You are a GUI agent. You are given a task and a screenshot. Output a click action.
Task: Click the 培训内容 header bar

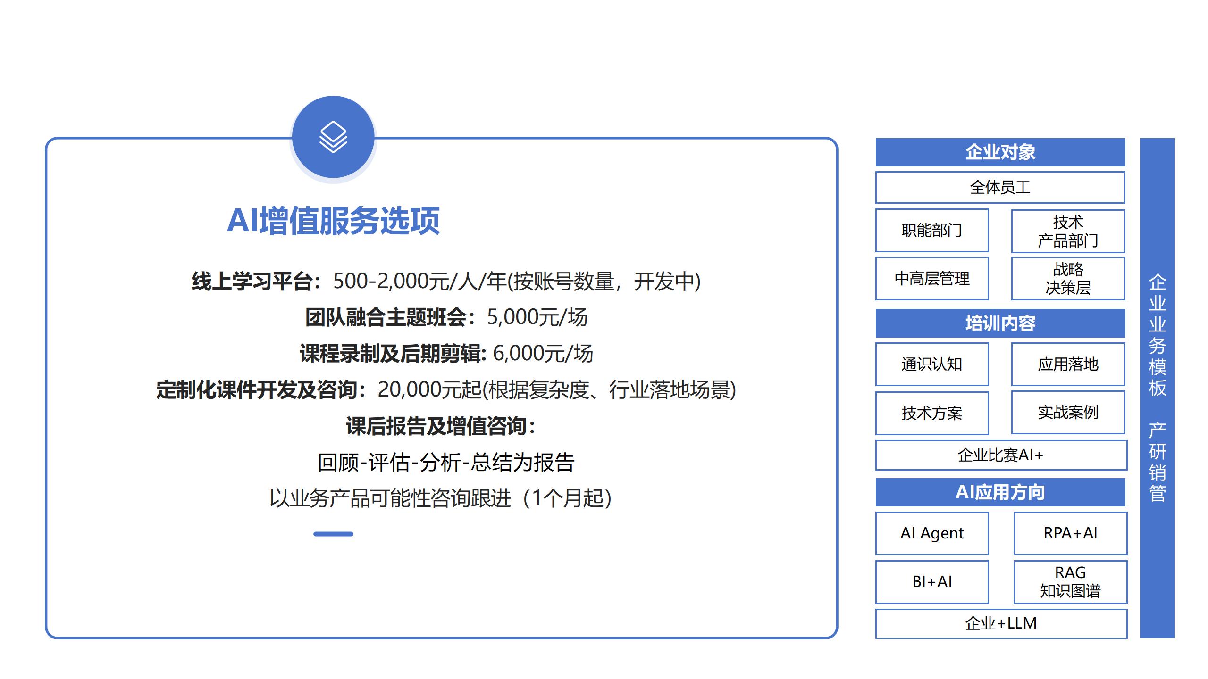(x=1000, y=323)
